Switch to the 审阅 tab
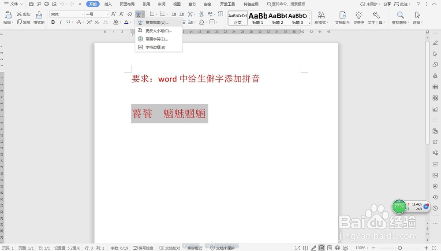The width and height of the screenshot is (441, 251). coord(161,4)
